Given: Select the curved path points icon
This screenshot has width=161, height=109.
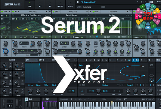Looking at the screenshot, I should [x=152, y=80].
